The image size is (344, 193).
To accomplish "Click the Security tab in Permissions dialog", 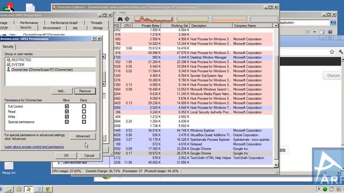I will pos(8,47).
